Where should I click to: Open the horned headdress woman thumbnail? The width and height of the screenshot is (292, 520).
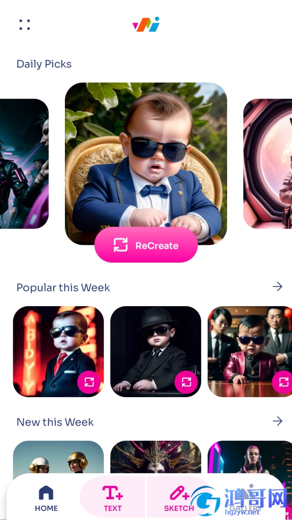(x=156, y=457)
